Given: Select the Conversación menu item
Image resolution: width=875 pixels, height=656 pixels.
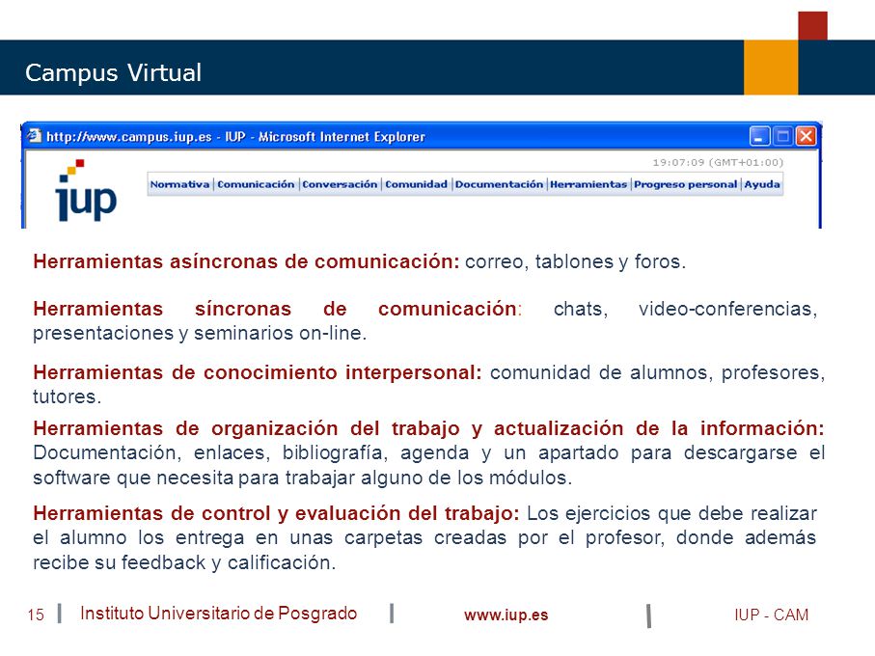Looking at the screenshot, I should pos(340,184).
